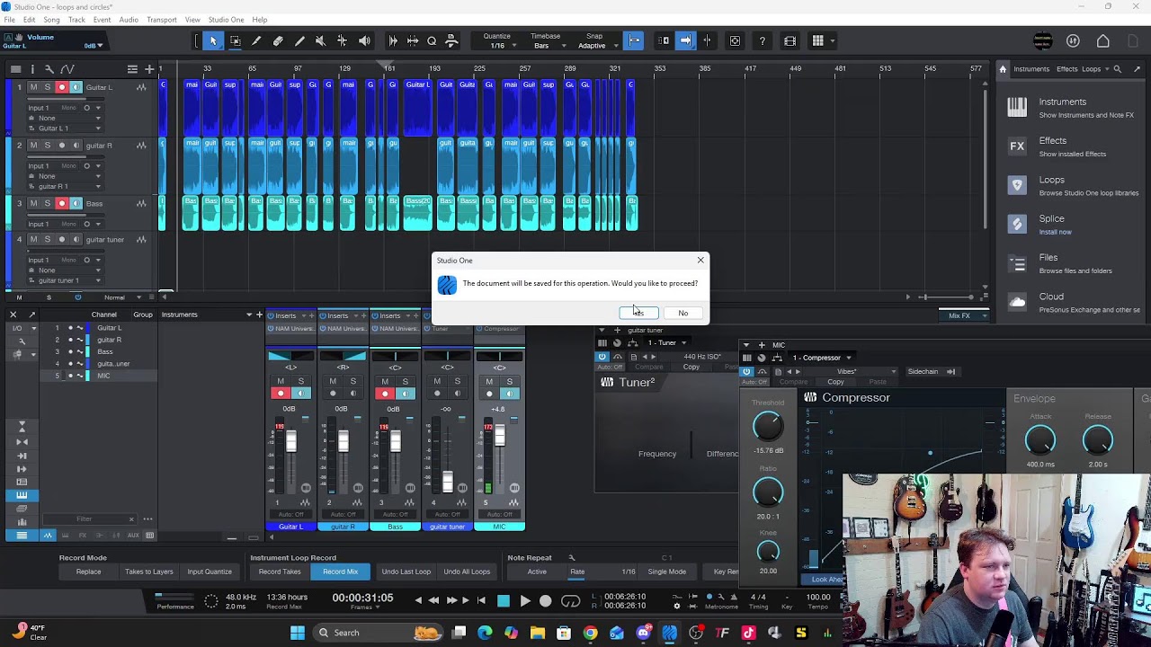Toggle autoscroll arrow button in toolbar

pyautogui.click(x=685, y=40)
